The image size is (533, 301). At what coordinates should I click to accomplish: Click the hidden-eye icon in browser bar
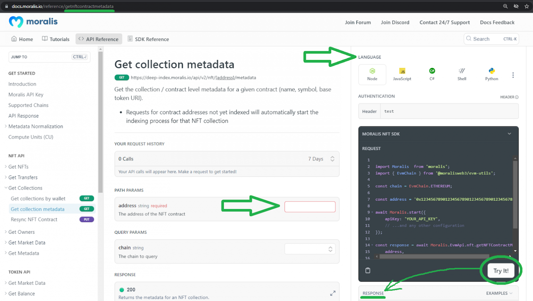coord(516,6)
